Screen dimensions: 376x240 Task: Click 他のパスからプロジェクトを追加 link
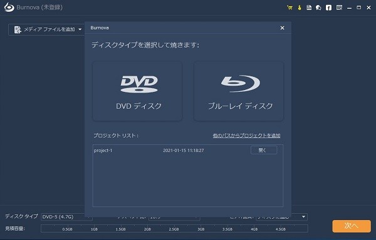[246, 136]
